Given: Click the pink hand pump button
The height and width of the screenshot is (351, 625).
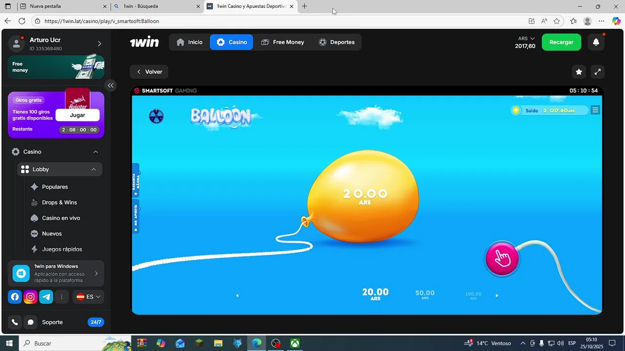Looking at the screenshot, I should [502, 258].
